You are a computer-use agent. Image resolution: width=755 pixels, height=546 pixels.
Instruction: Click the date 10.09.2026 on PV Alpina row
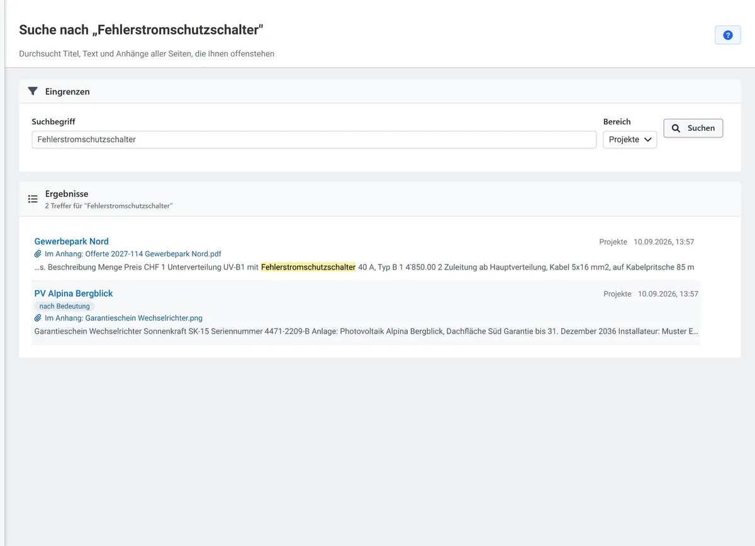pos(668,294)
